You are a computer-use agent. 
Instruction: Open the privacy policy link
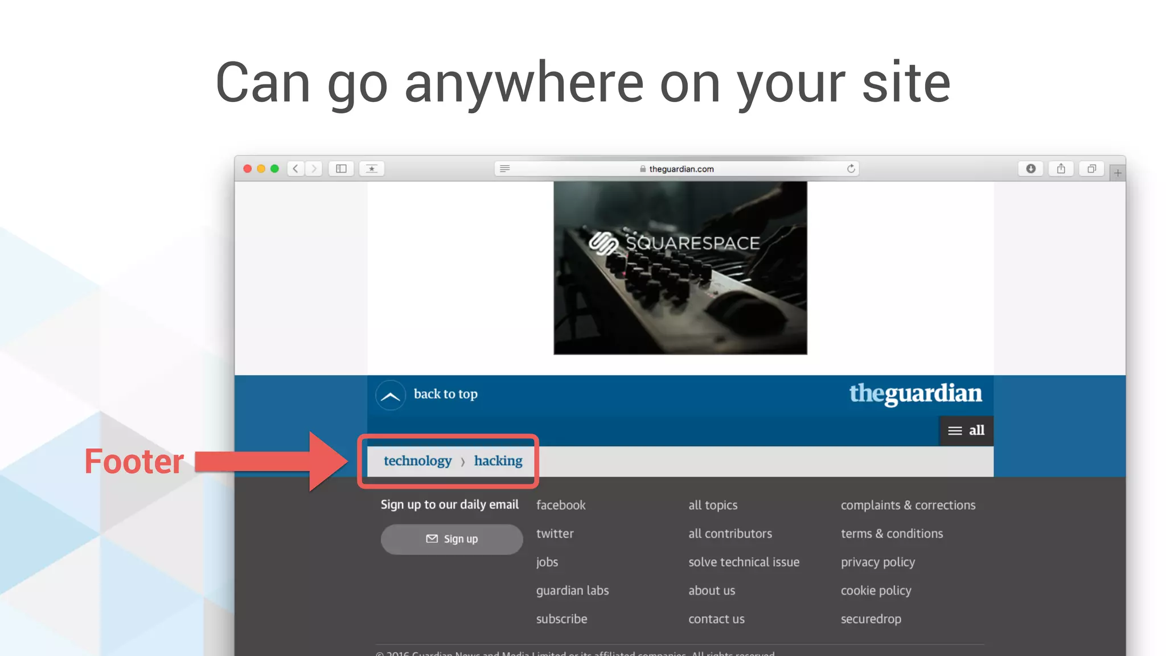coord(878,562)
